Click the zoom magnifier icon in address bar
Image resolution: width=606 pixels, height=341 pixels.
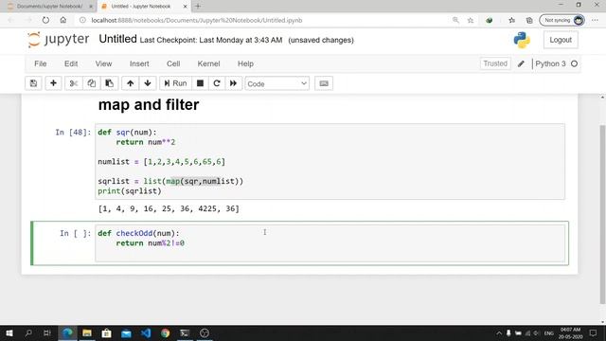click(x=455, y=20)
